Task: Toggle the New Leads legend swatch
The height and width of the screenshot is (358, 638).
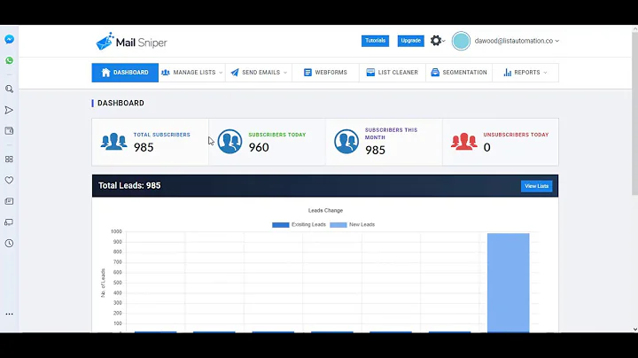Action: [338, 225]
